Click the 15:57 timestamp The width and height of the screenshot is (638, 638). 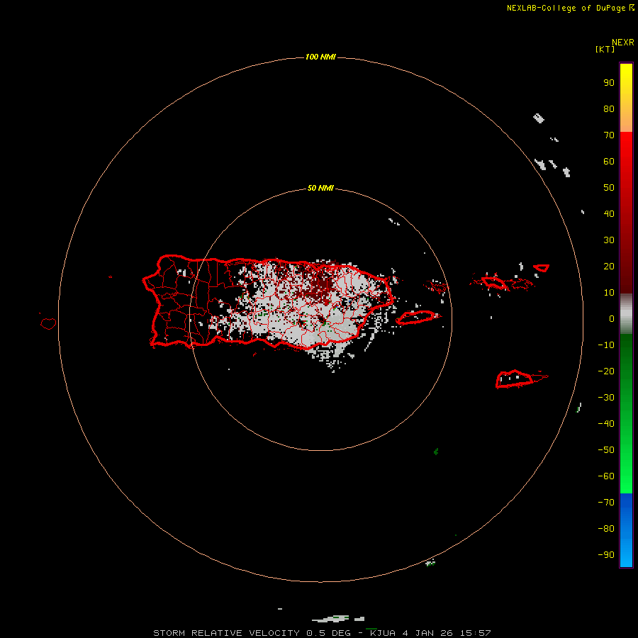pos(476,633)
